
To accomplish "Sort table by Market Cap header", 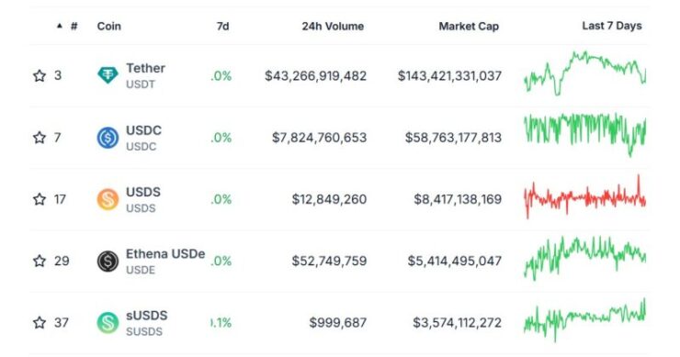I will 469,26.
